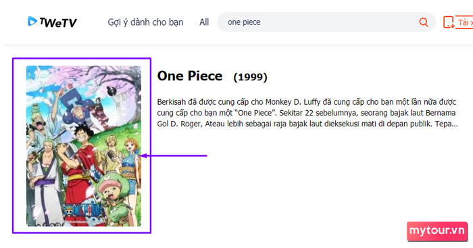
Task: Open the One Piece title link
Action: click(190, 76)
